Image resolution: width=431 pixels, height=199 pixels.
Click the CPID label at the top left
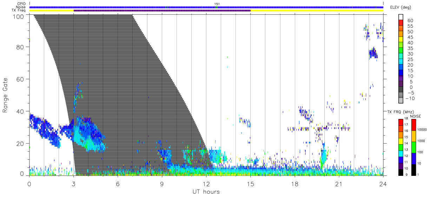point(21,4)
